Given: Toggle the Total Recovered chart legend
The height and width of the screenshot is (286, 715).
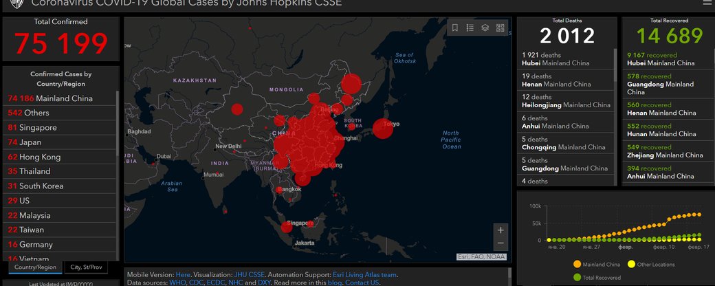Looking at the screenshot, I should pos(597,277).
